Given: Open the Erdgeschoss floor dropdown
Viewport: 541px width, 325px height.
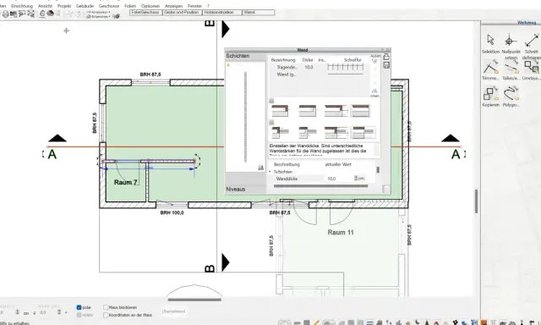Looking at the screenshot, I should 98,16.
